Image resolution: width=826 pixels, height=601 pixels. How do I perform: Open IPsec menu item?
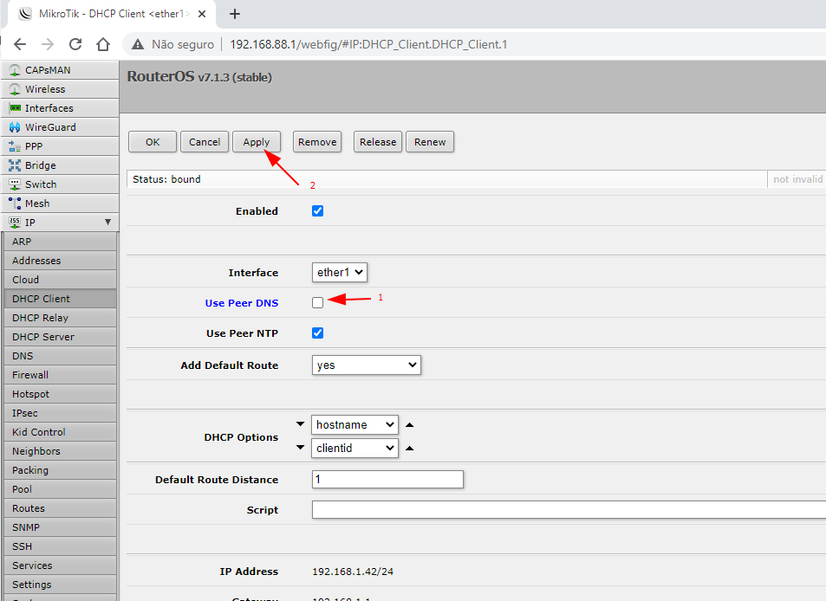pyautogui.click(x=60, y=413)
